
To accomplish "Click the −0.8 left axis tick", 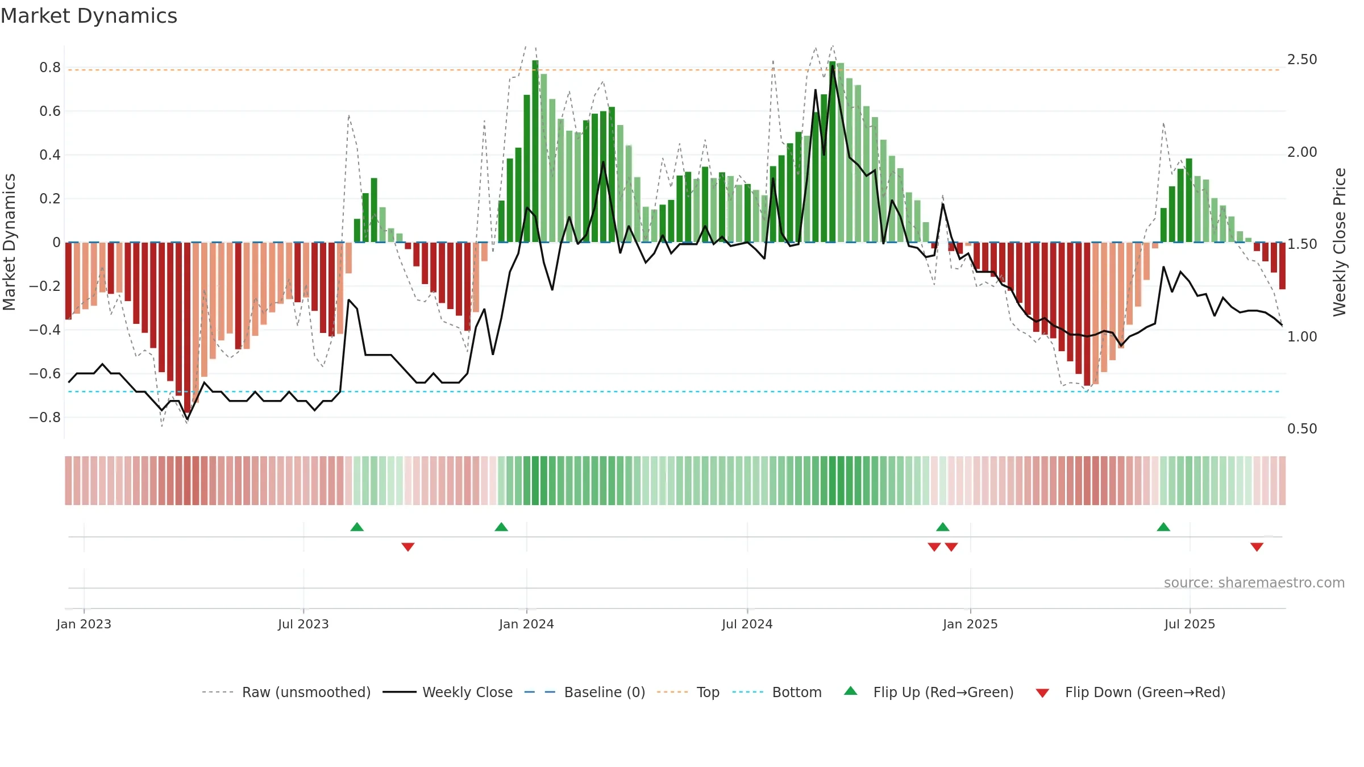I will pos(45,418).
